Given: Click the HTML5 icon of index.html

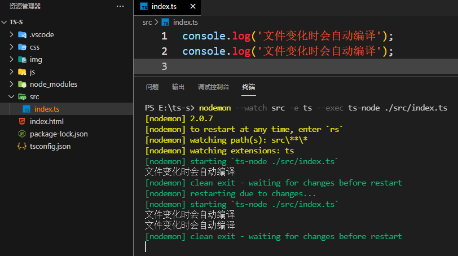Looking at the screenshot, I should [22, 121].
